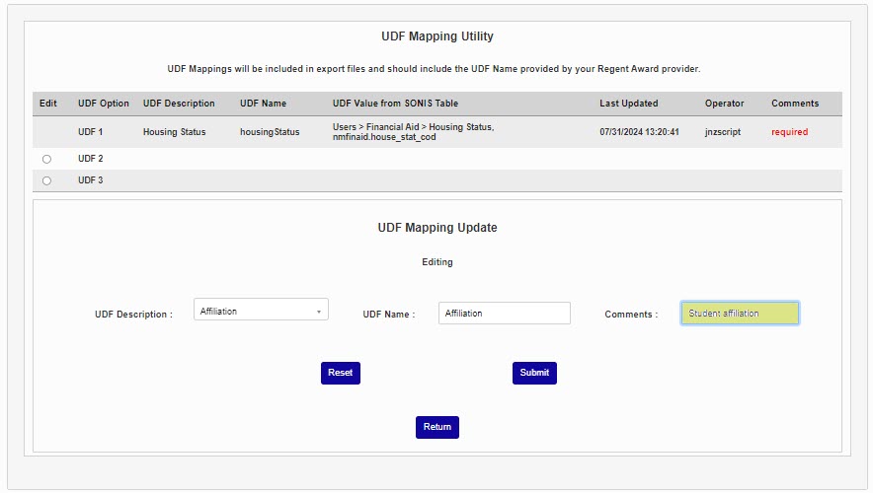The width and height of the screenshot is (873, 493).
Task: Click the UDF Option column header
Action: click(104, 104)
